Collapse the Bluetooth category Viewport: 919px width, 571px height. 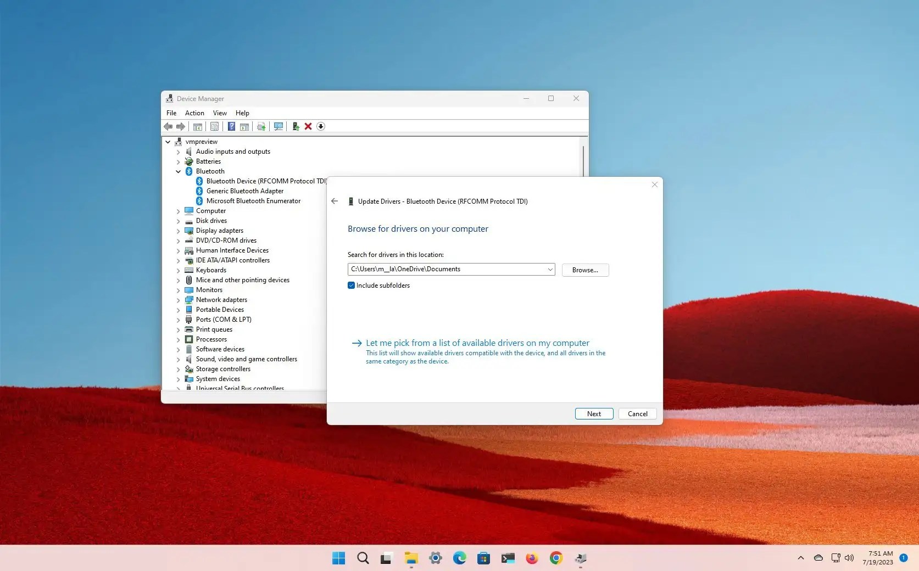[x=178, y=171]
